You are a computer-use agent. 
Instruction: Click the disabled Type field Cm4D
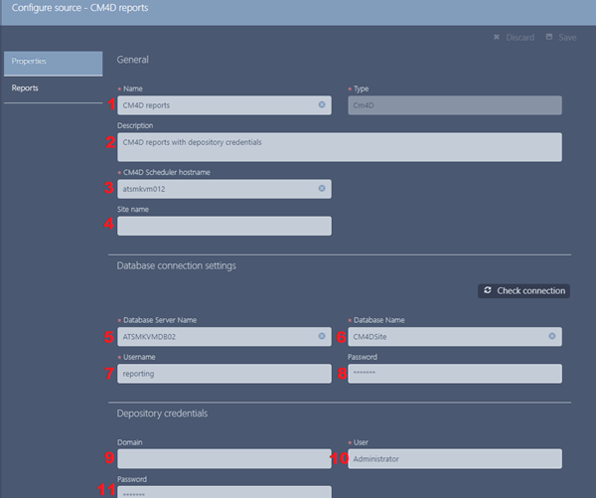(x=455, y=105)
